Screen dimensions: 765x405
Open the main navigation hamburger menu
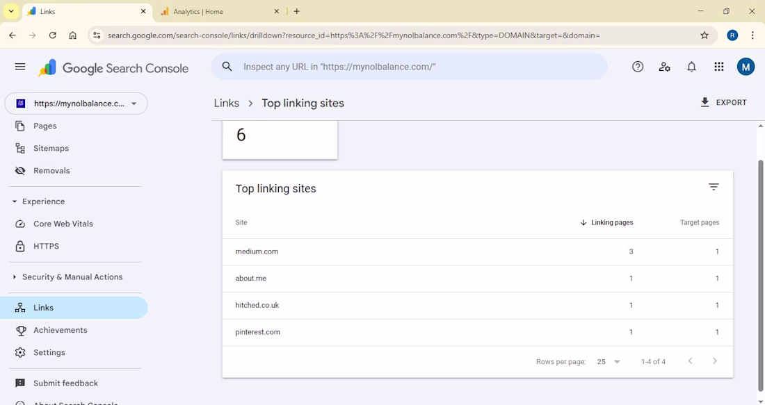[20, 67]
